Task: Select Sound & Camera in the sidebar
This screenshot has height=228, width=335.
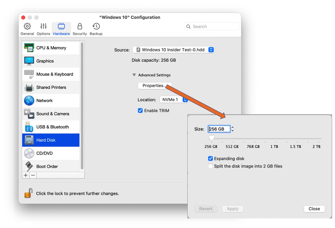Action: (x=51, y=114)
